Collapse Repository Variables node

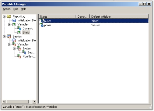[x=9, y=24]
